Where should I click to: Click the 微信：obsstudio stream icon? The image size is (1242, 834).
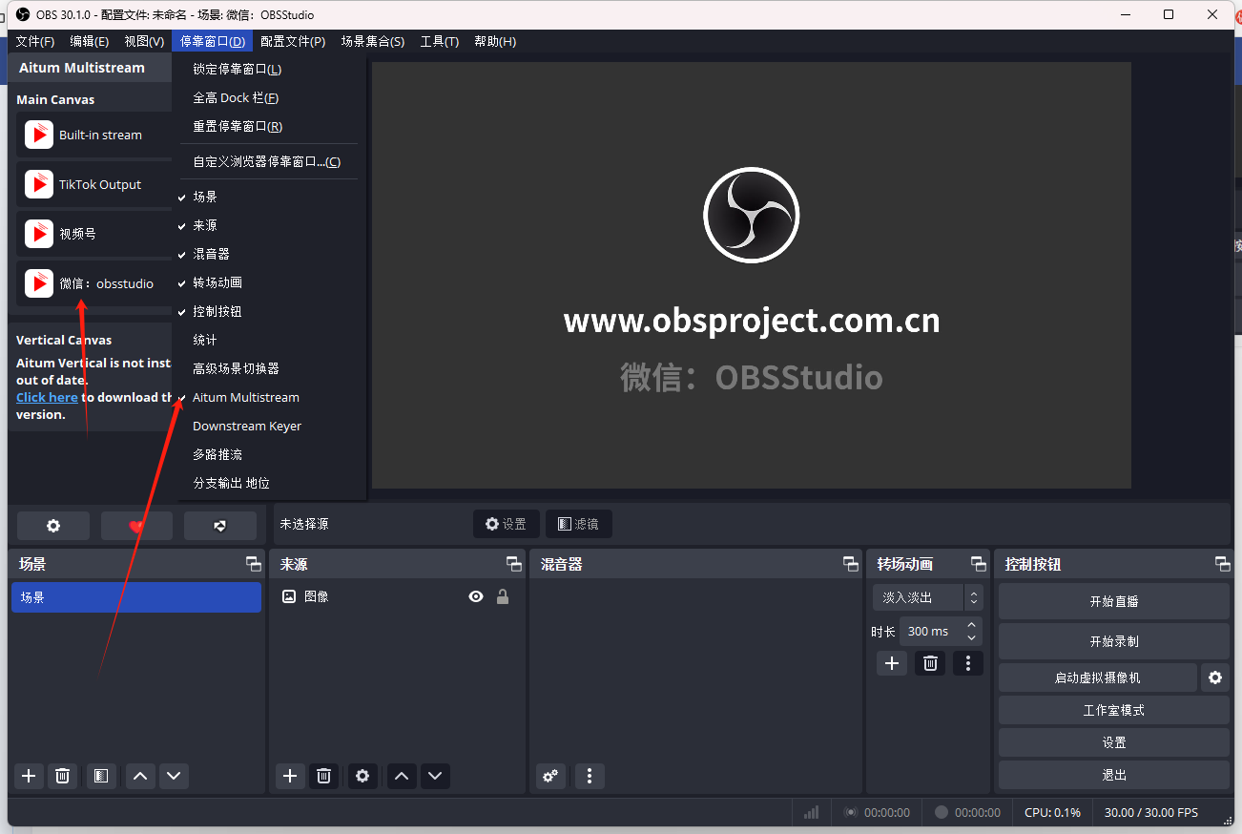[39, 283]
